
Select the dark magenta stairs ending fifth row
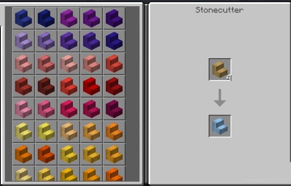point(114,109)
